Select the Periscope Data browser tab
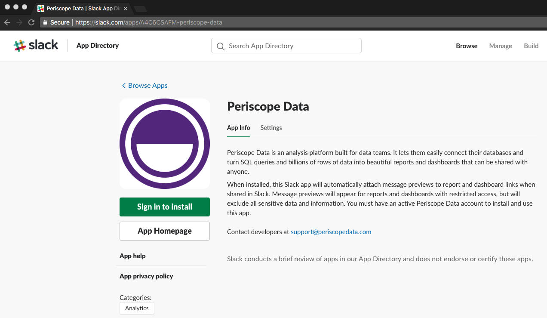This screenshot has height=318, width=547. 82,9
